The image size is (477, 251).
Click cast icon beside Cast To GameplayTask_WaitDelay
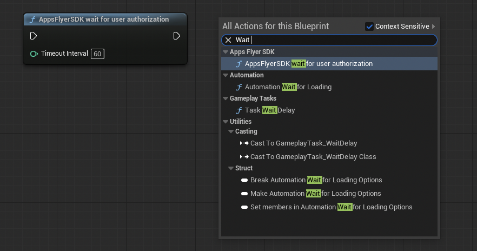pos(244,143)
